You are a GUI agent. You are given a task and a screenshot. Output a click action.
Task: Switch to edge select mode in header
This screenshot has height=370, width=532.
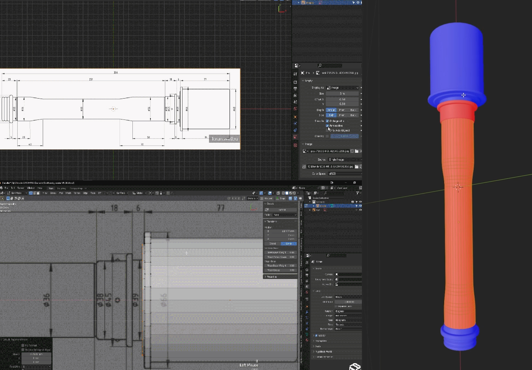(x=34, y=193)
